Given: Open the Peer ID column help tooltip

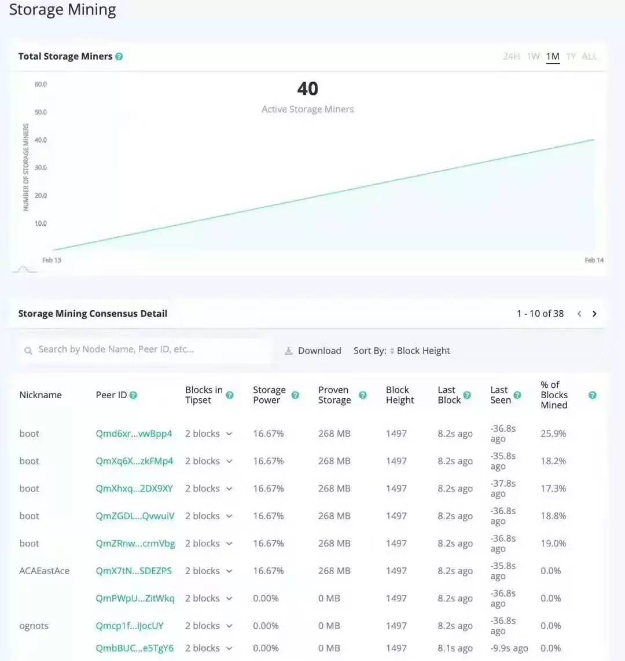Looking at the screenshot, I should pyautogui.click(x=134, y=395).
